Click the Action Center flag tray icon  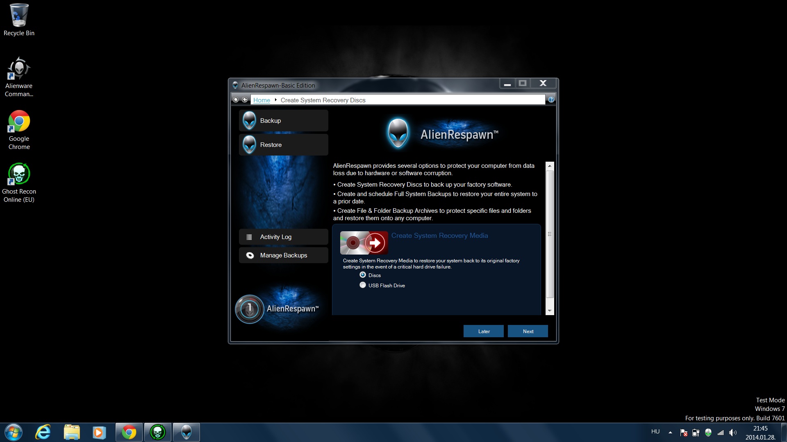(684, 433)
